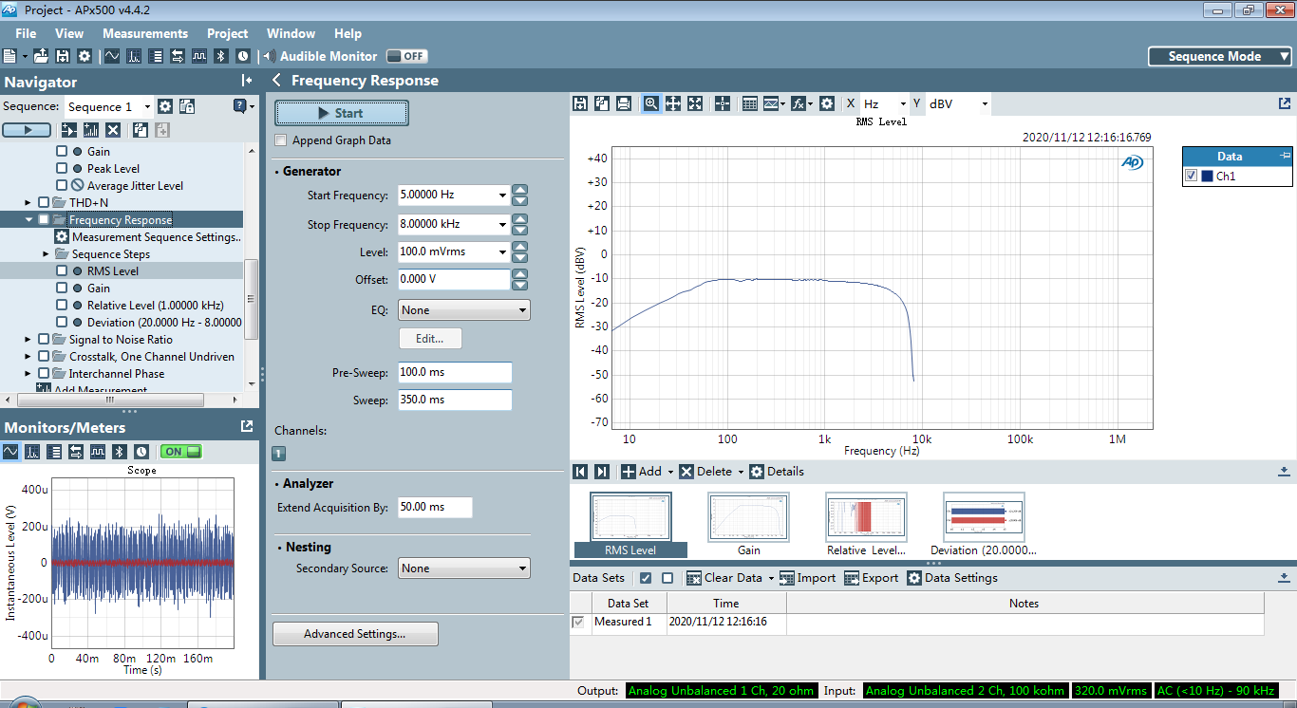Open File menu

[x=26, y=33]
